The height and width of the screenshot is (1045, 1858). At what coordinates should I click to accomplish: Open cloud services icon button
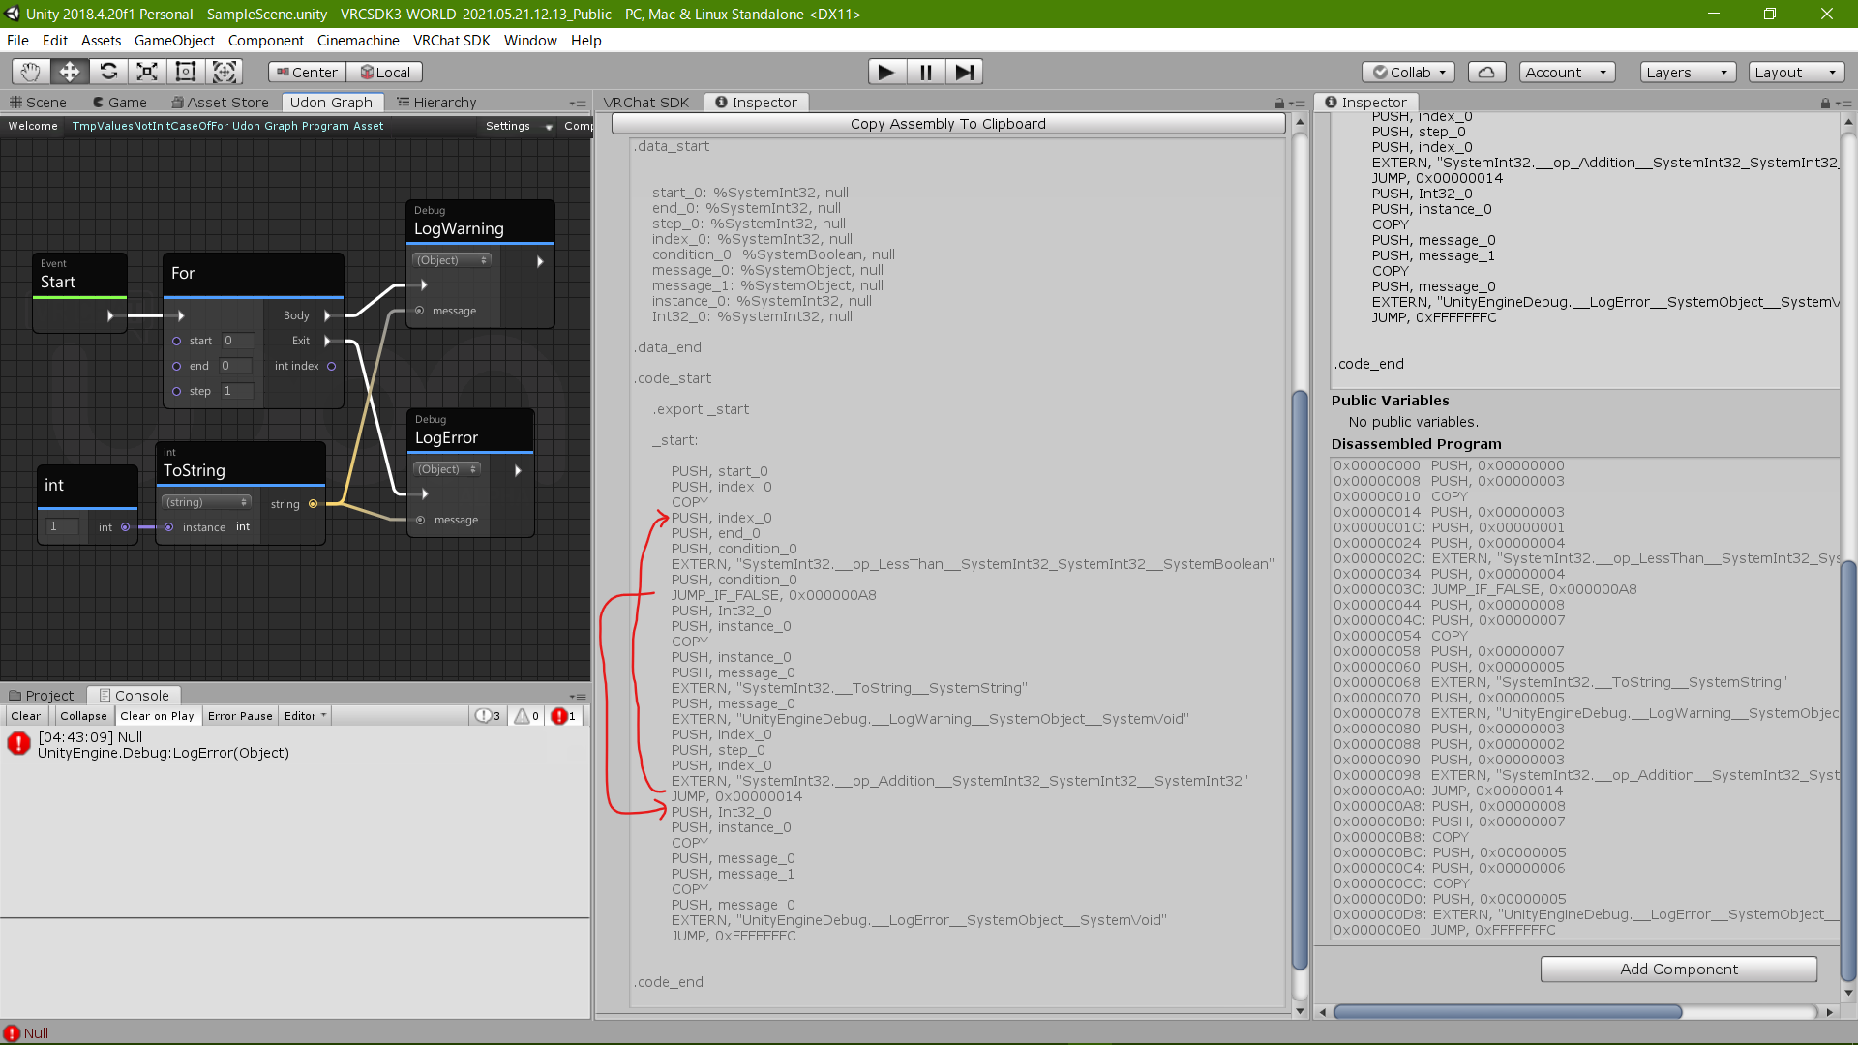pos(1486,72)
